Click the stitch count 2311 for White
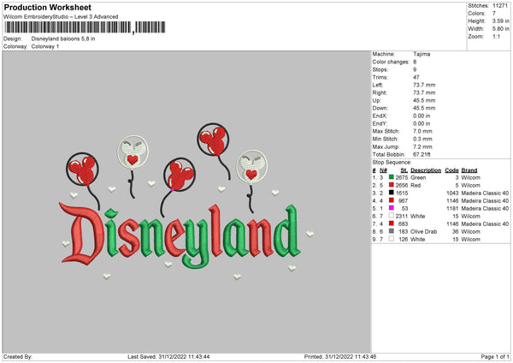 pos(402,217)
